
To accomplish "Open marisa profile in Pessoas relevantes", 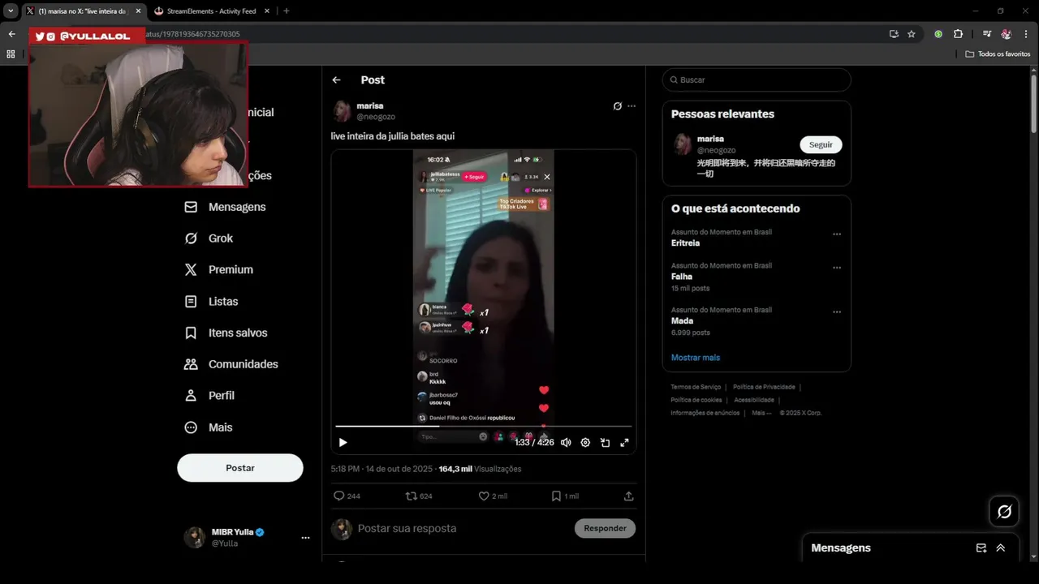I will (710, 139).
